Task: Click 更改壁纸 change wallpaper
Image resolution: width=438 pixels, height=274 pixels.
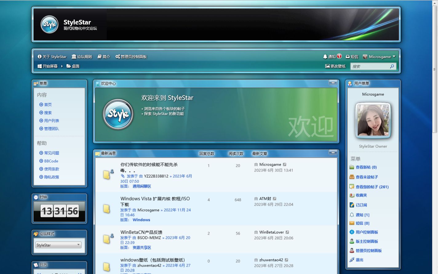Action: point(335,66)
